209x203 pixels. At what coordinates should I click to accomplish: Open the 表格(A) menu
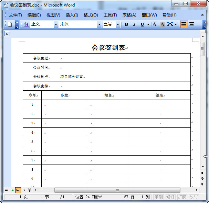click(x=129, y=15)
